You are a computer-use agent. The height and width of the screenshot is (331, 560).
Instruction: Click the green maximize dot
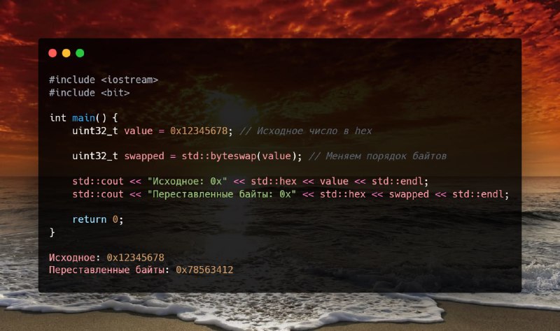point(80,53)
